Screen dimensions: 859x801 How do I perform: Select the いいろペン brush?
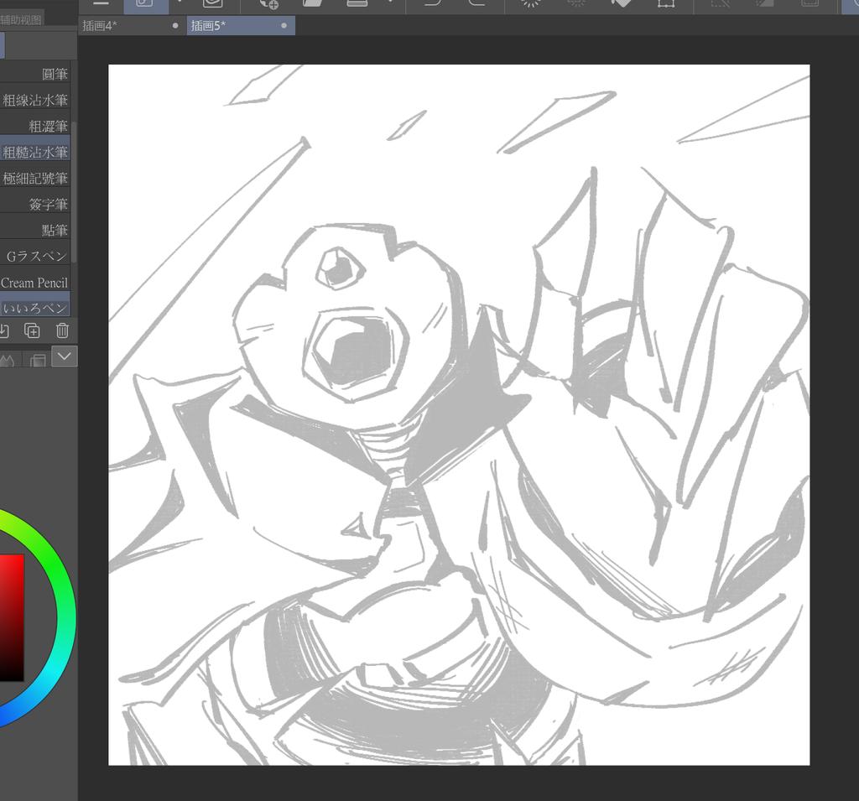pyautogui.click(x=35, y=307)
